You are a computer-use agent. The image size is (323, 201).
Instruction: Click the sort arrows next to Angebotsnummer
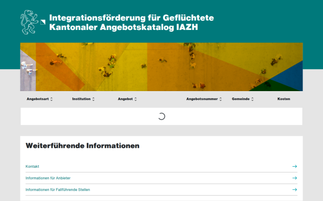(x=220, y=99)
